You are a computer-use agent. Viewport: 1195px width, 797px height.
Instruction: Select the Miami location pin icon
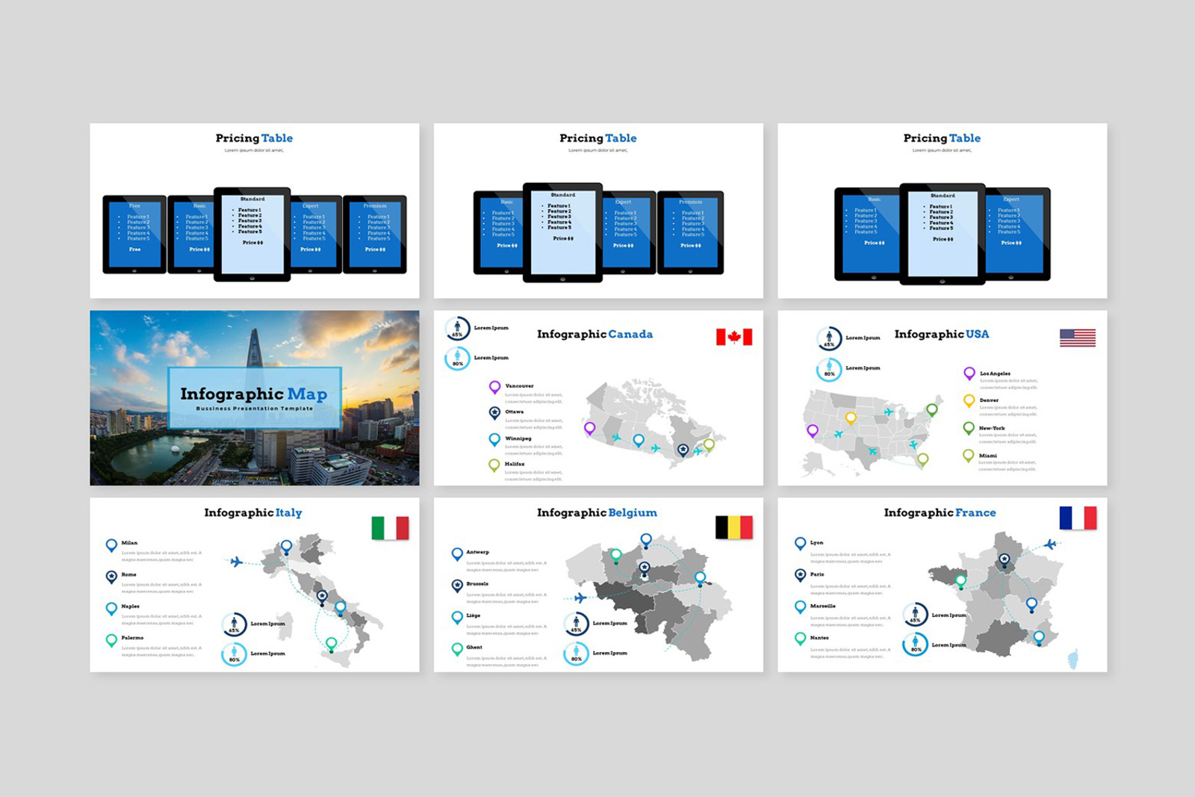(968, 456)
